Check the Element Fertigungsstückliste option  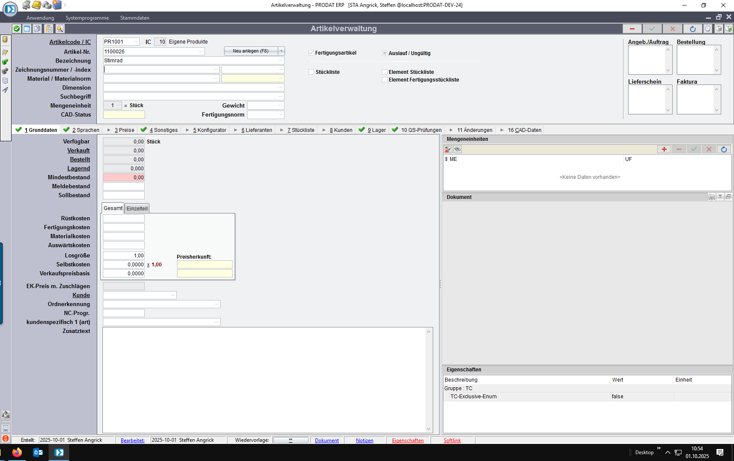coord(384,80)
